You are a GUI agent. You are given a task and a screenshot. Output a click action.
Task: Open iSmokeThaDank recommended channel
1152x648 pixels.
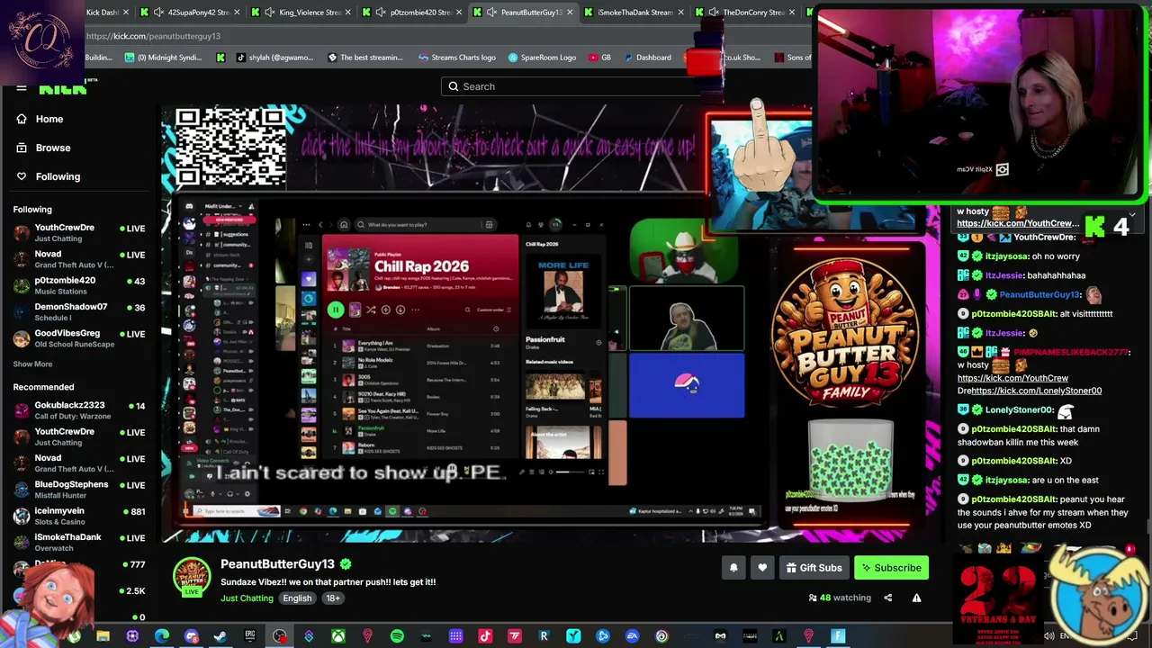[79, 542]
